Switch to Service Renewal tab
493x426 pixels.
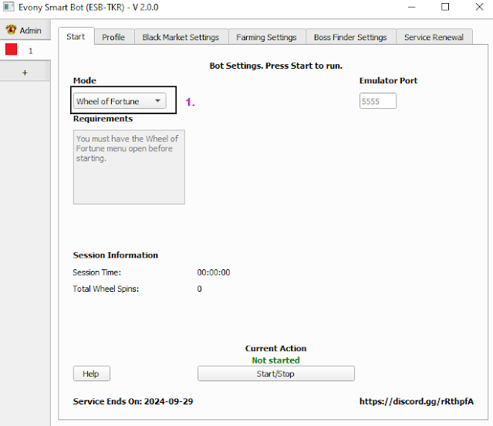pos(434,37)
